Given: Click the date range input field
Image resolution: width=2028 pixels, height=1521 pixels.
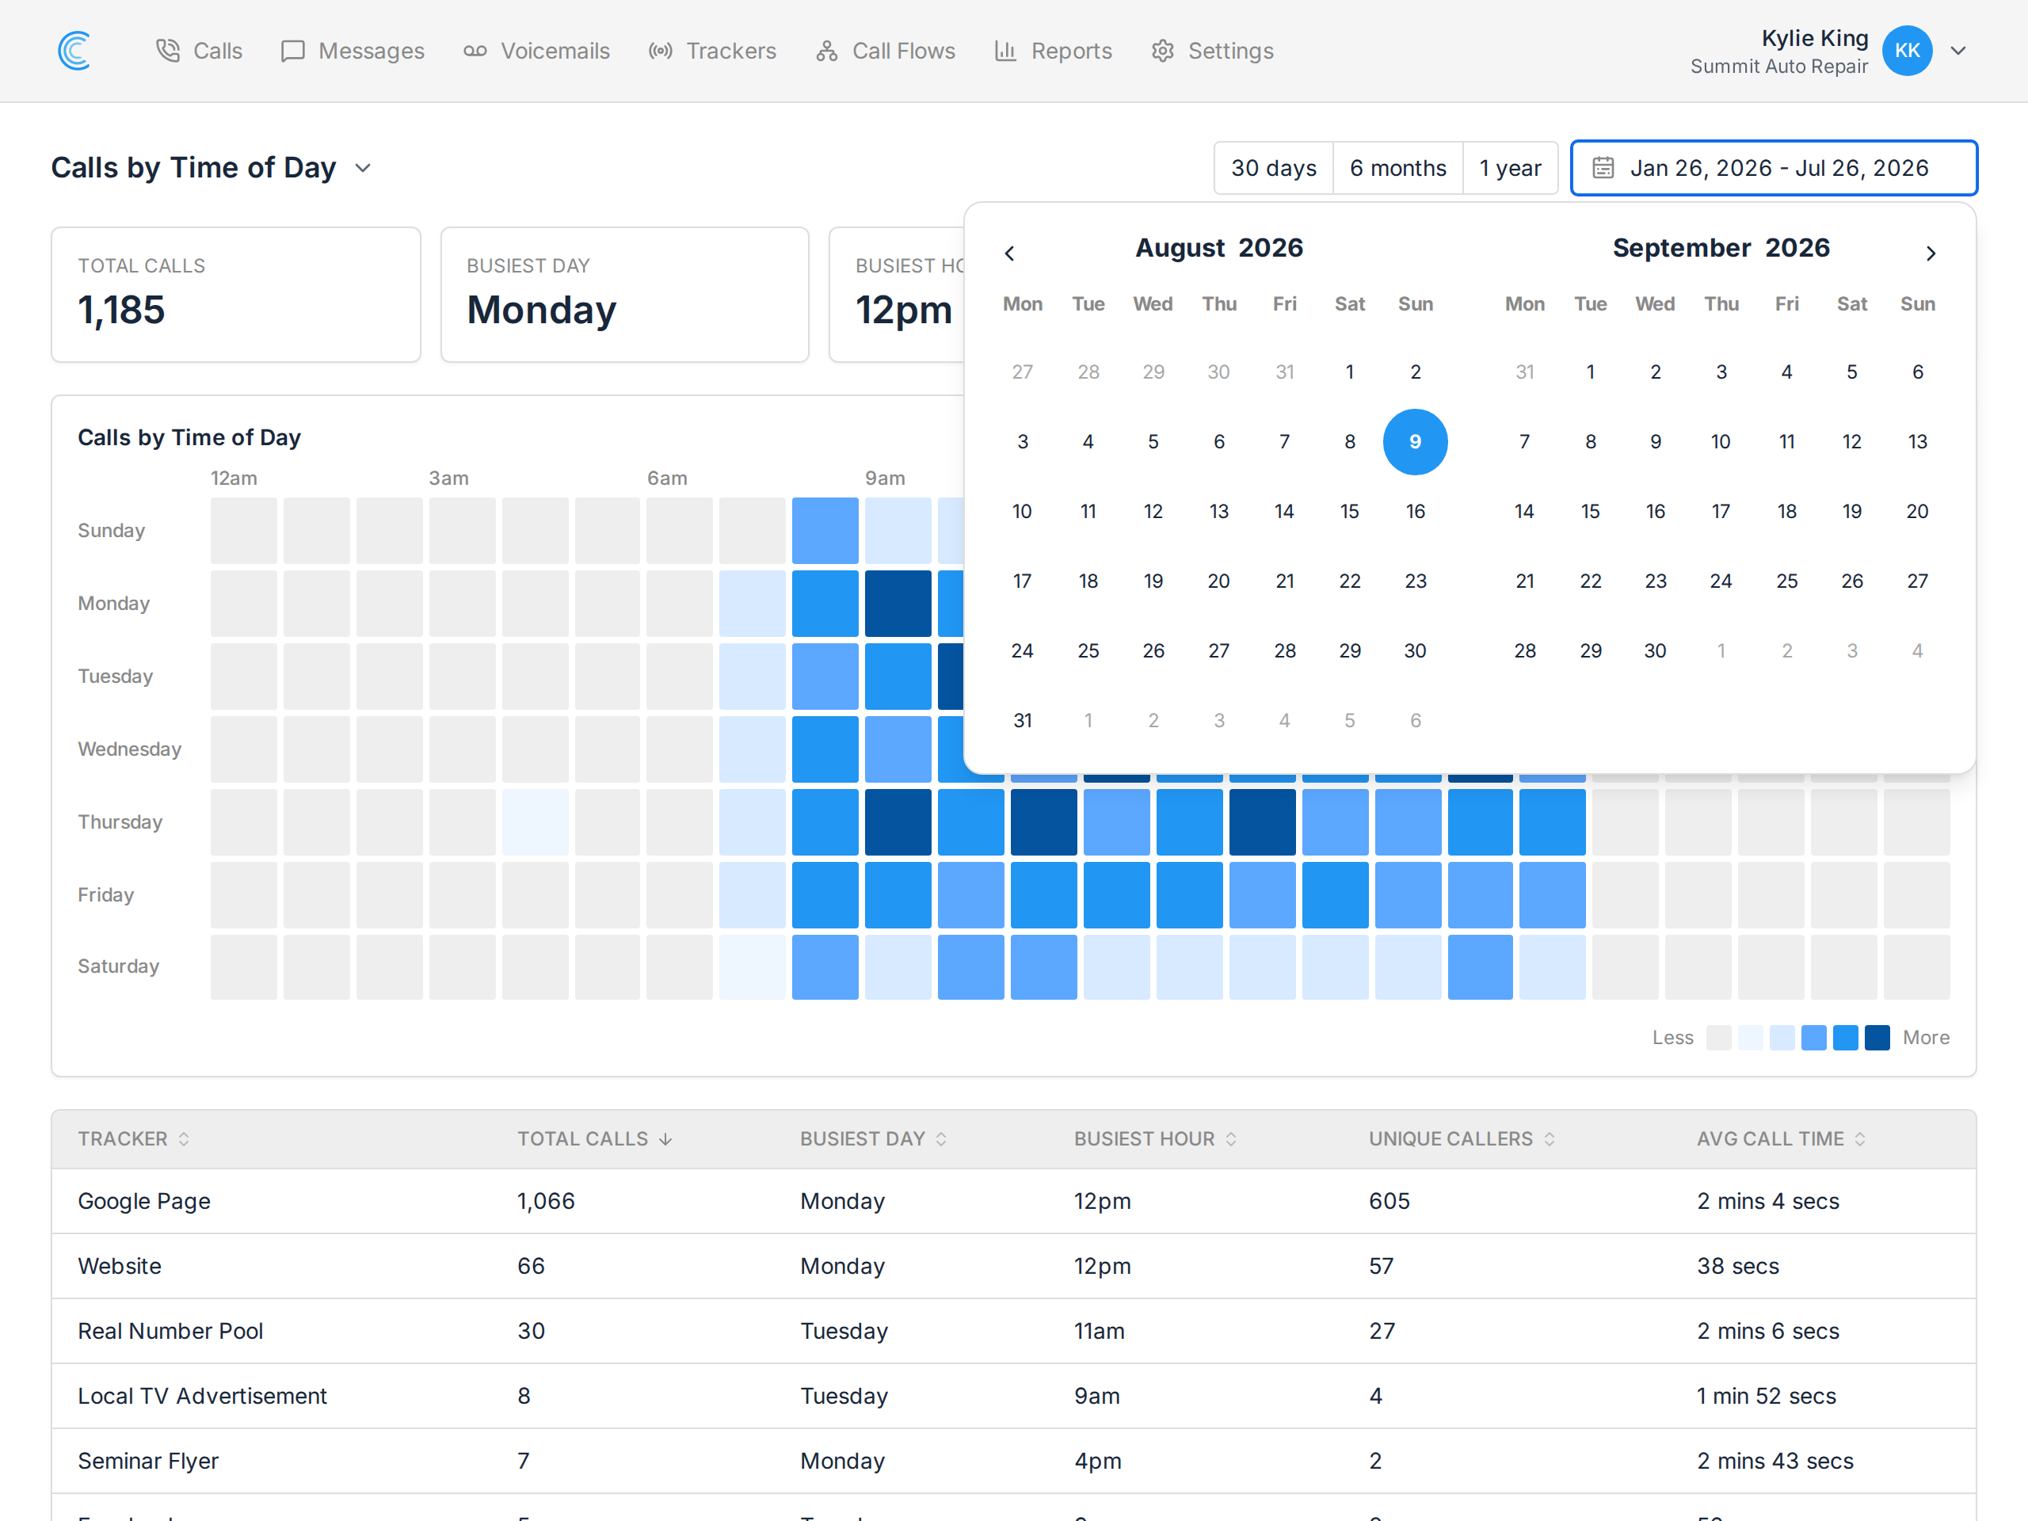Looking at the screenshot, I should pyautogui.click(x=1773, y=168).
